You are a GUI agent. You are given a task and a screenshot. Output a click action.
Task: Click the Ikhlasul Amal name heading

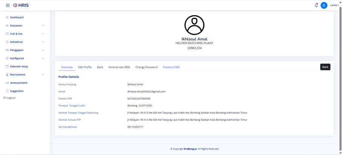tap(194, 39)
